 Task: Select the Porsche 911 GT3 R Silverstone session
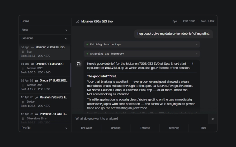[45, 118]
